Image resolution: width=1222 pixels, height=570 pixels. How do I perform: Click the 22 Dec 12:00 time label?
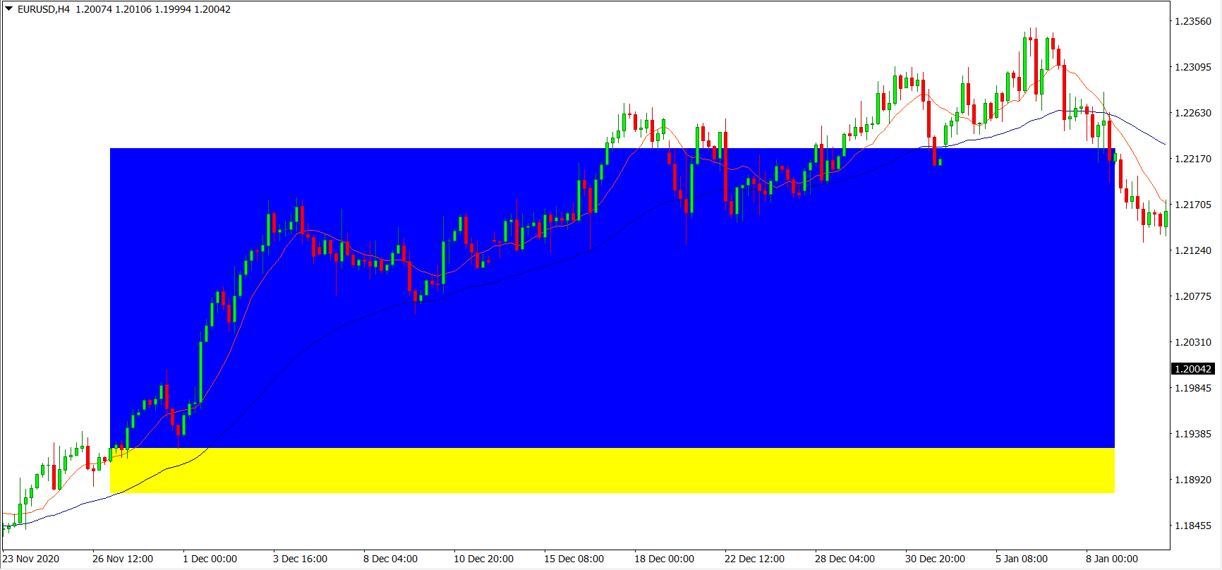pos(755,559)
